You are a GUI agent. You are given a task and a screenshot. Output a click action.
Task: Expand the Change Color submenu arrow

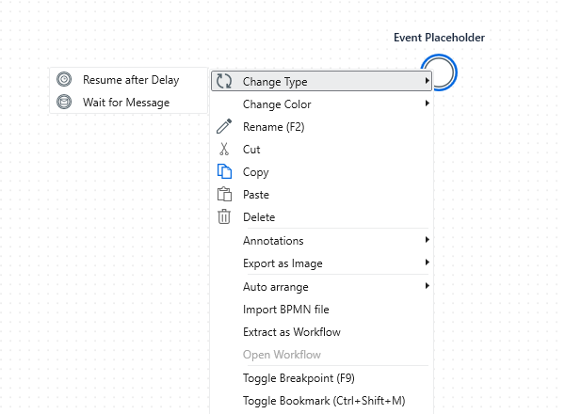[427, 104]
